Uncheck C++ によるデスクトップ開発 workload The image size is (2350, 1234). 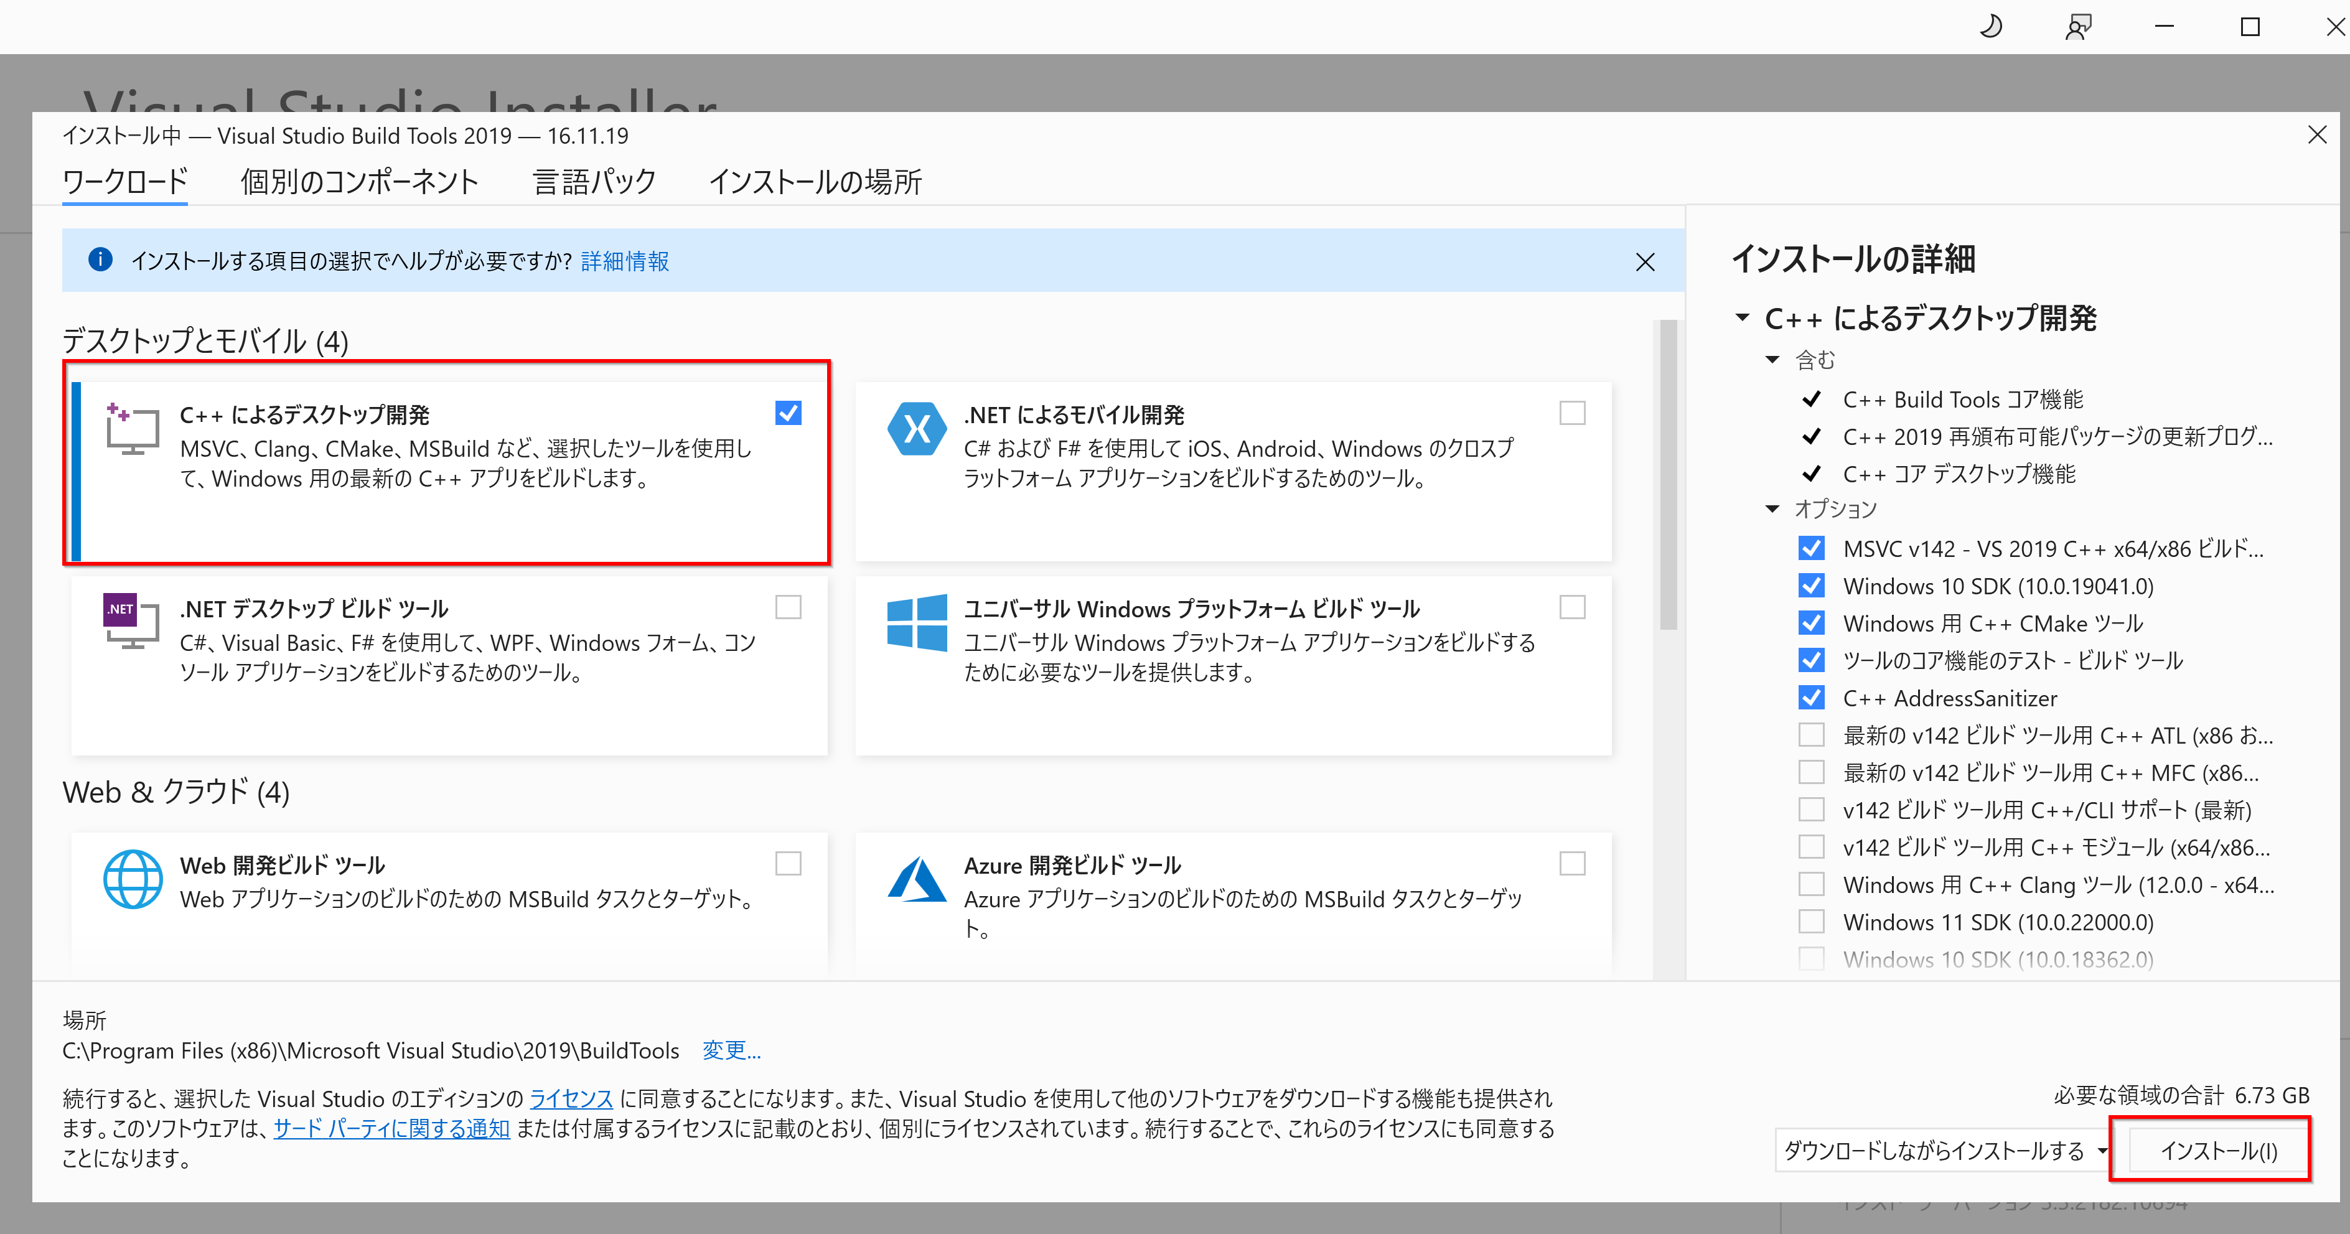point(788,413)
